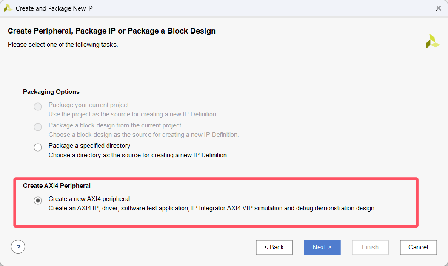
Task: Click 'Package a block design from the current project' label
Action: click(115, 125)
